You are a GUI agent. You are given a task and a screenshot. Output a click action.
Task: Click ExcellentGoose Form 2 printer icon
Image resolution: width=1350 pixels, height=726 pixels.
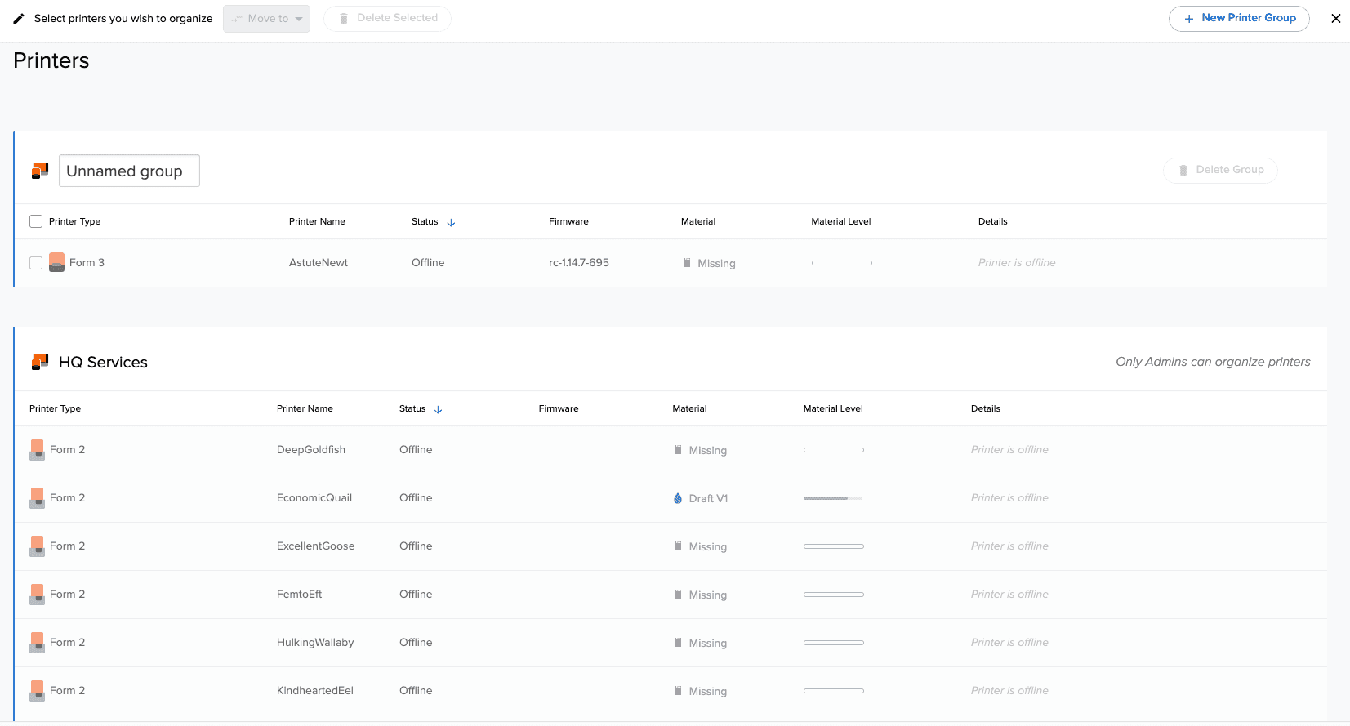(37, 546)
